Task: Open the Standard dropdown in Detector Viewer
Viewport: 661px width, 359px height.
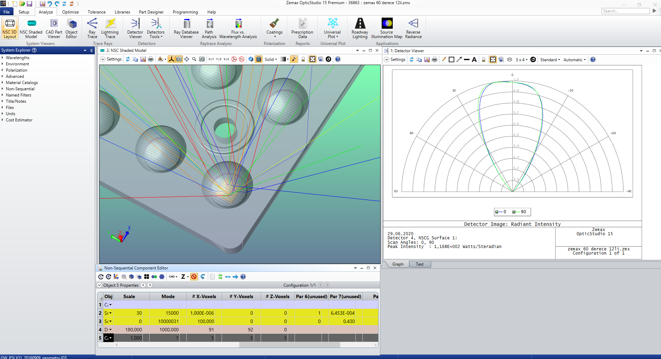Action: [550, 60]
